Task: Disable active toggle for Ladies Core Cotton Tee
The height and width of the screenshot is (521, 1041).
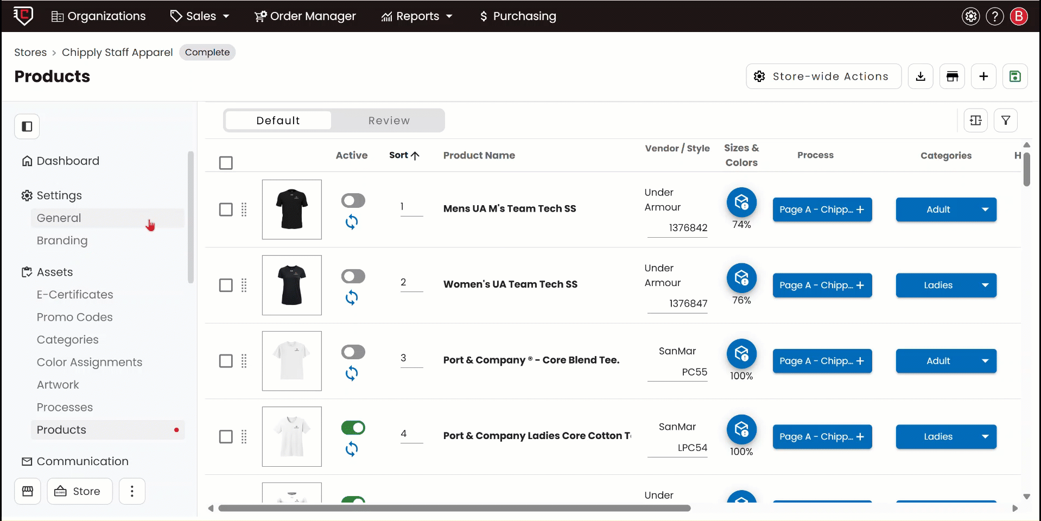Action: tap(353, 428)
